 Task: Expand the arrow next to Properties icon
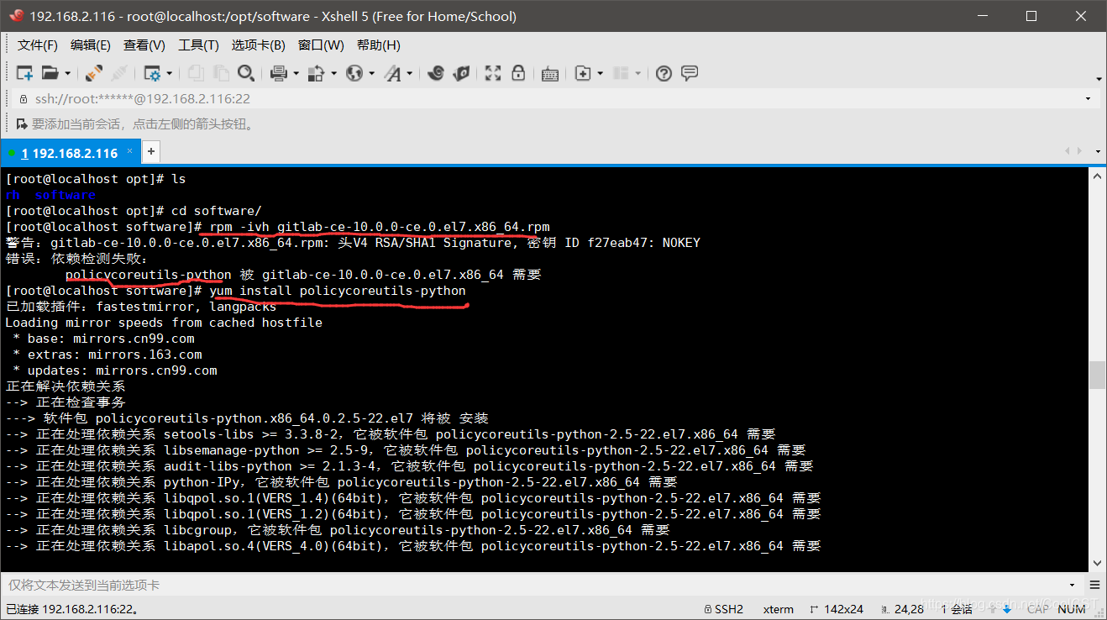tap(169, 74)
